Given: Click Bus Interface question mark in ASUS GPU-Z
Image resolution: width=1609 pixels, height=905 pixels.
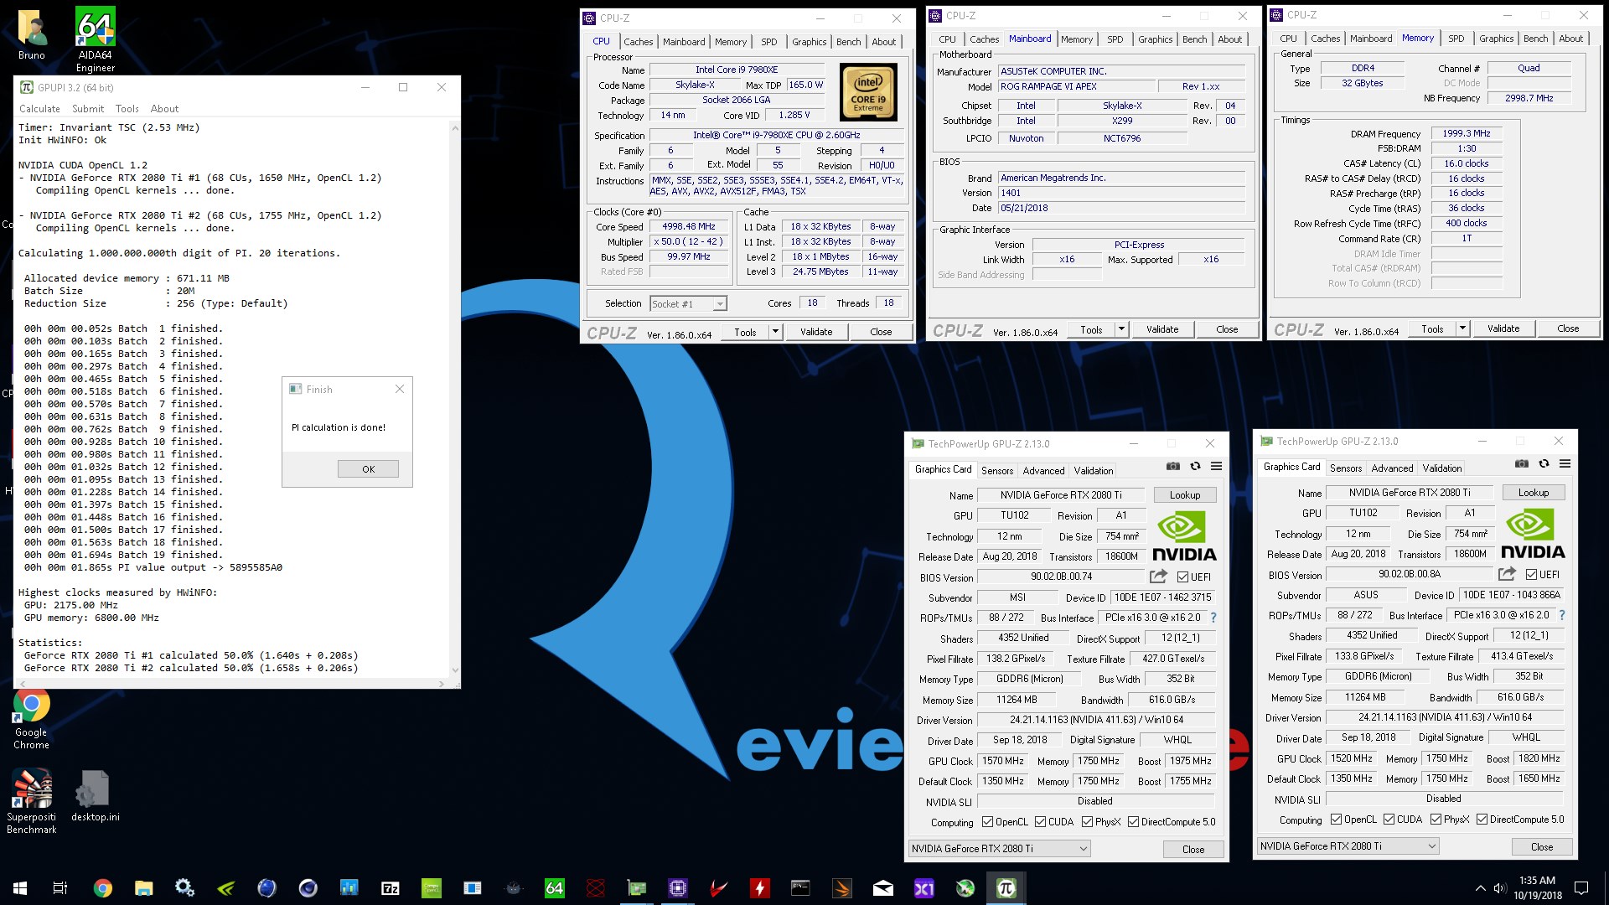Looking at the screenshot, I should click(x=1561, y=615).
